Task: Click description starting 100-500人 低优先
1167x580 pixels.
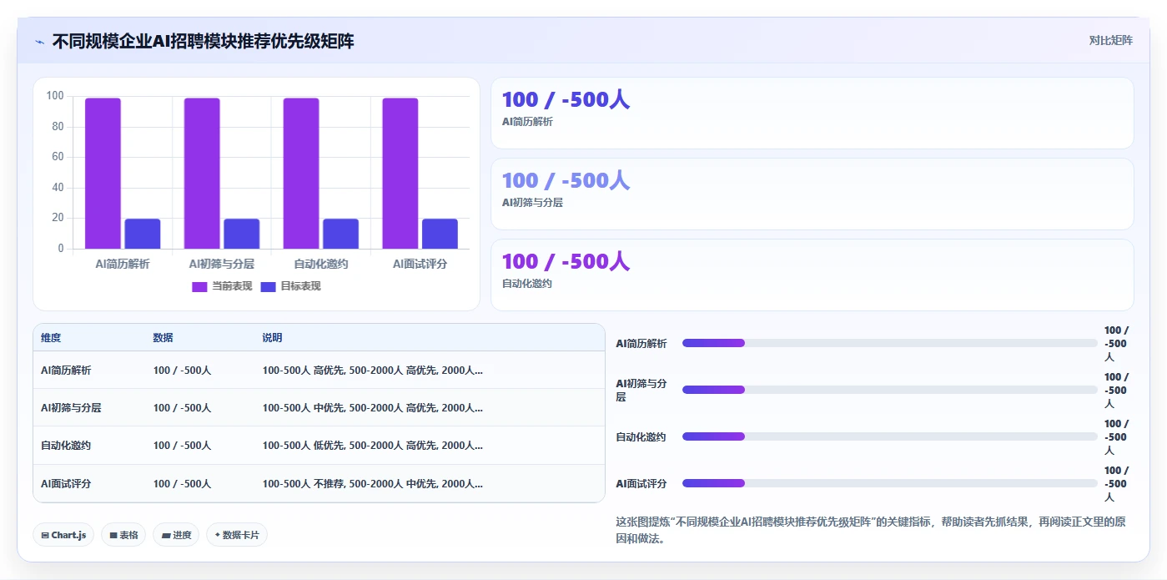Action: 372,446
